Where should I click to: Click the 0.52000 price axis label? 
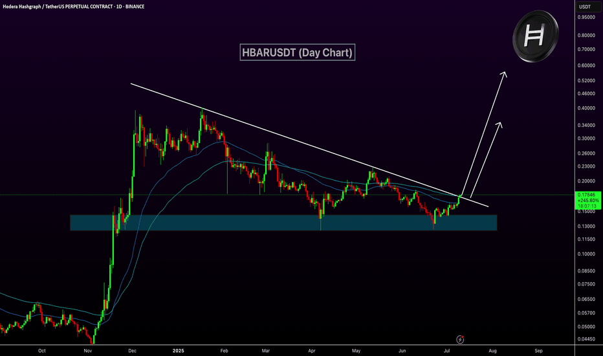pyautogui.click(x=586, y=81)
